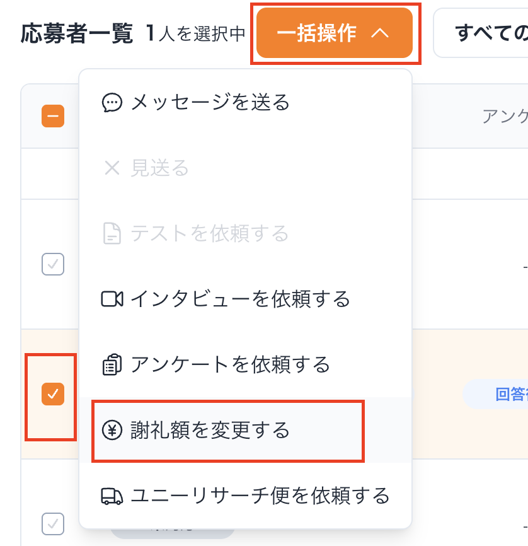Click the clipboard survey icon
Screen dimensions: 528x546
tap(112, 365)
